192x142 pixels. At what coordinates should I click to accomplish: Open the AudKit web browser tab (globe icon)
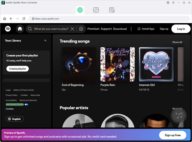pos(80,10)
